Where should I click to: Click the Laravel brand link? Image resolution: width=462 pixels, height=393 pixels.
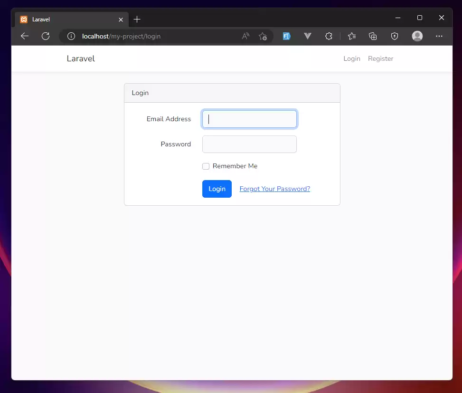point(80,58)
